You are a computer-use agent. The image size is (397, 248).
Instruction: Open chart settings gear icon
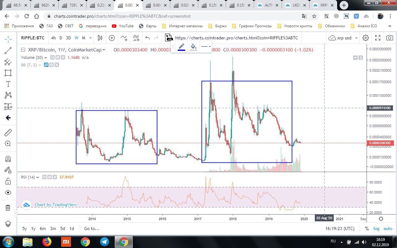tap(366, 38)
